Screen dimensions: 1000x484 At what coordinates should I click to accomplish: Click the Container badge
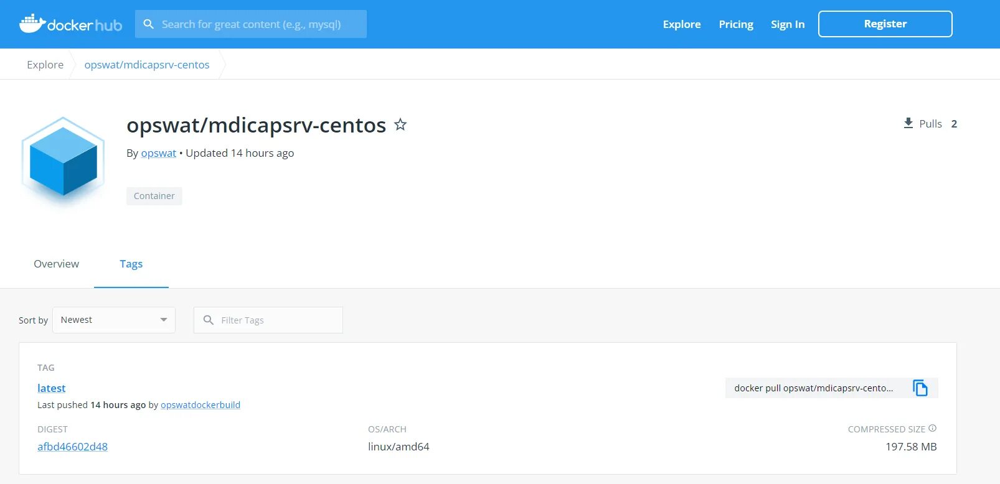coord(154,196)
